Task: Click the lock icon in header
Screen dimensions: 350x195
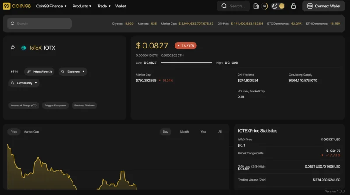Action: click(294, 6)
